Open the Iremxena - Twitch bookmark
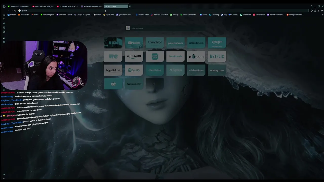 coord(64,15)
